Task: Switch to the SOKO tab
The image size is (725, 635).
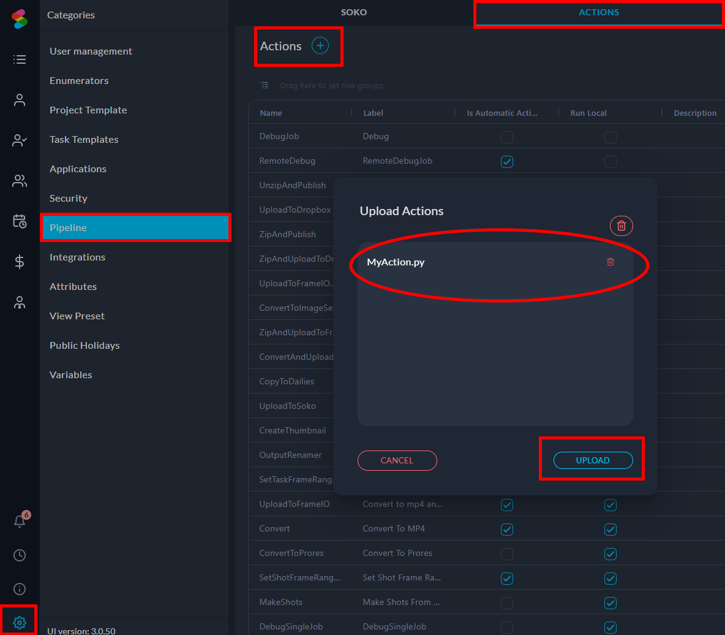Action: tap(354, 12)
